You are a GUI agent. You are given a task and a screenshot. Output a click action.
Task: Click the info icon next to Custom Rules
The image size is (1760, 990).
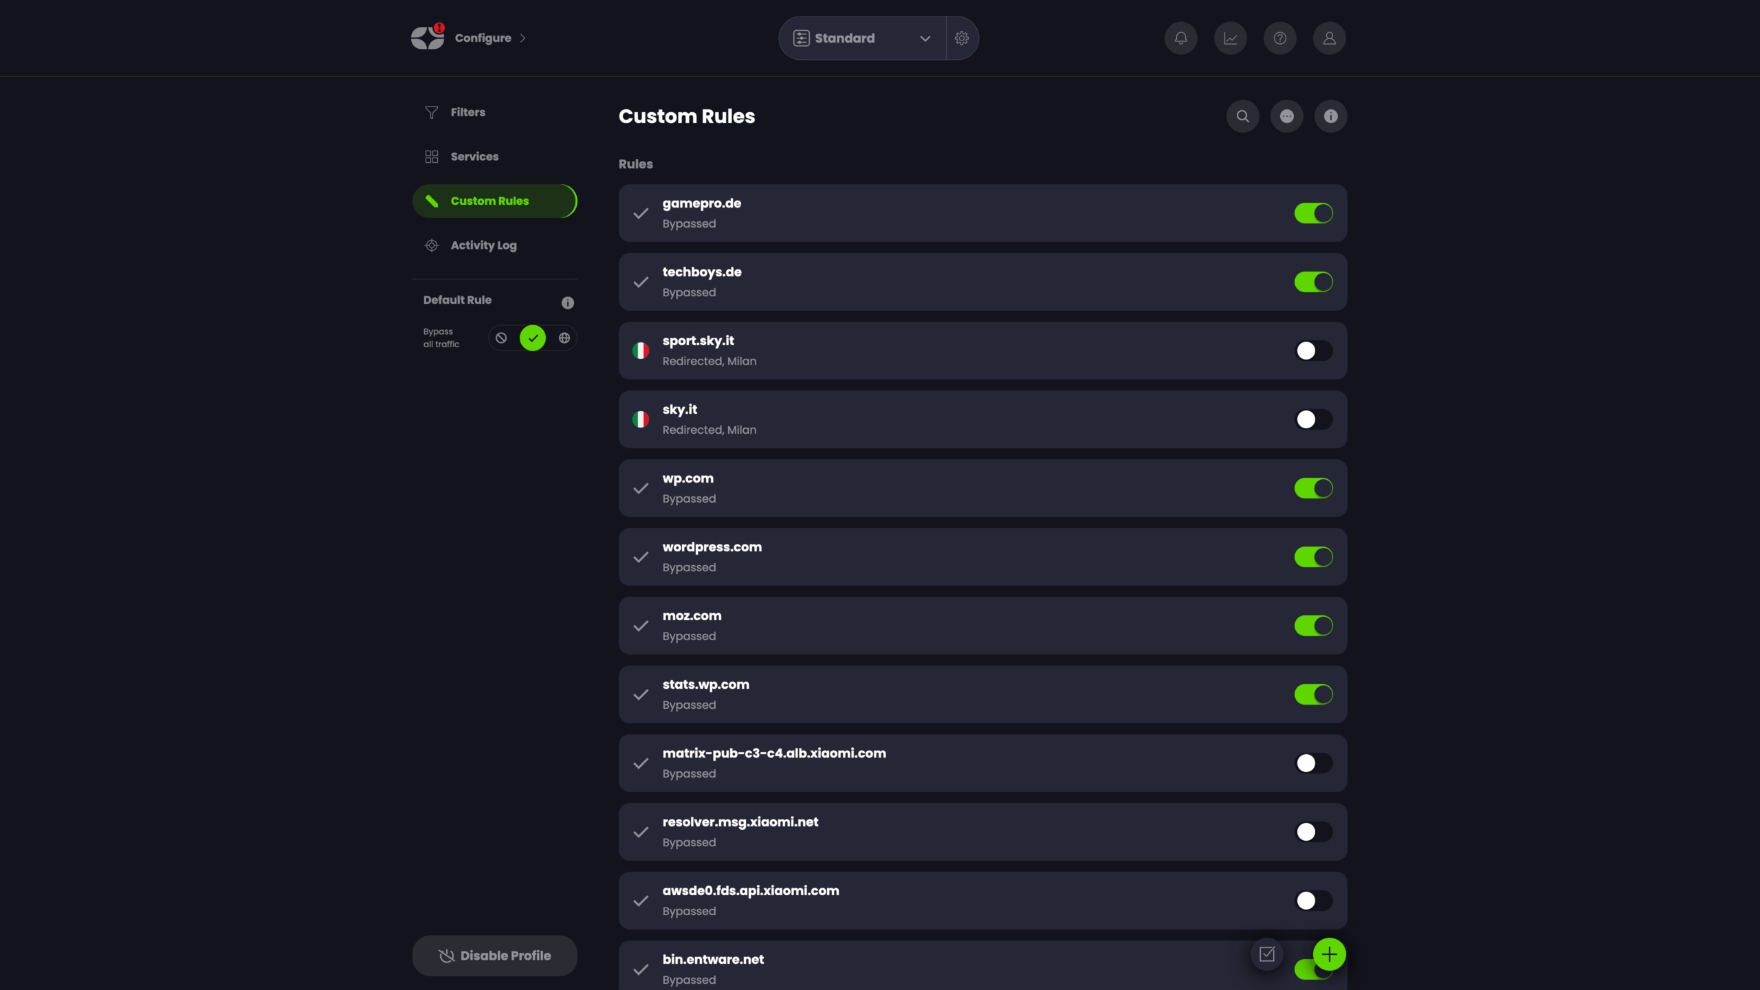[1330, 115]
